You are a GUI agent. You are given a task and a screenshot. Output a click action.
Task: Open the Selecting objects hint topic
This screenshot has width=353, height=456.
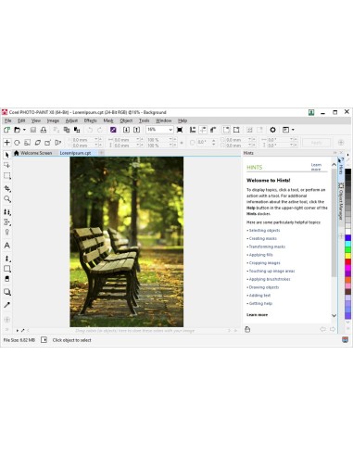[x=264, y=231]
